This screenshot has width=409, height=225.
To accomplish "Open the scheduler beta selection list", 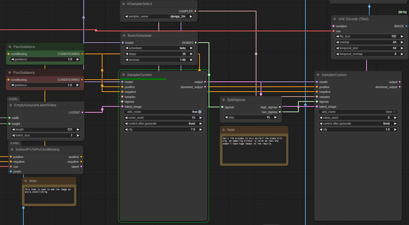I will 159,48.
